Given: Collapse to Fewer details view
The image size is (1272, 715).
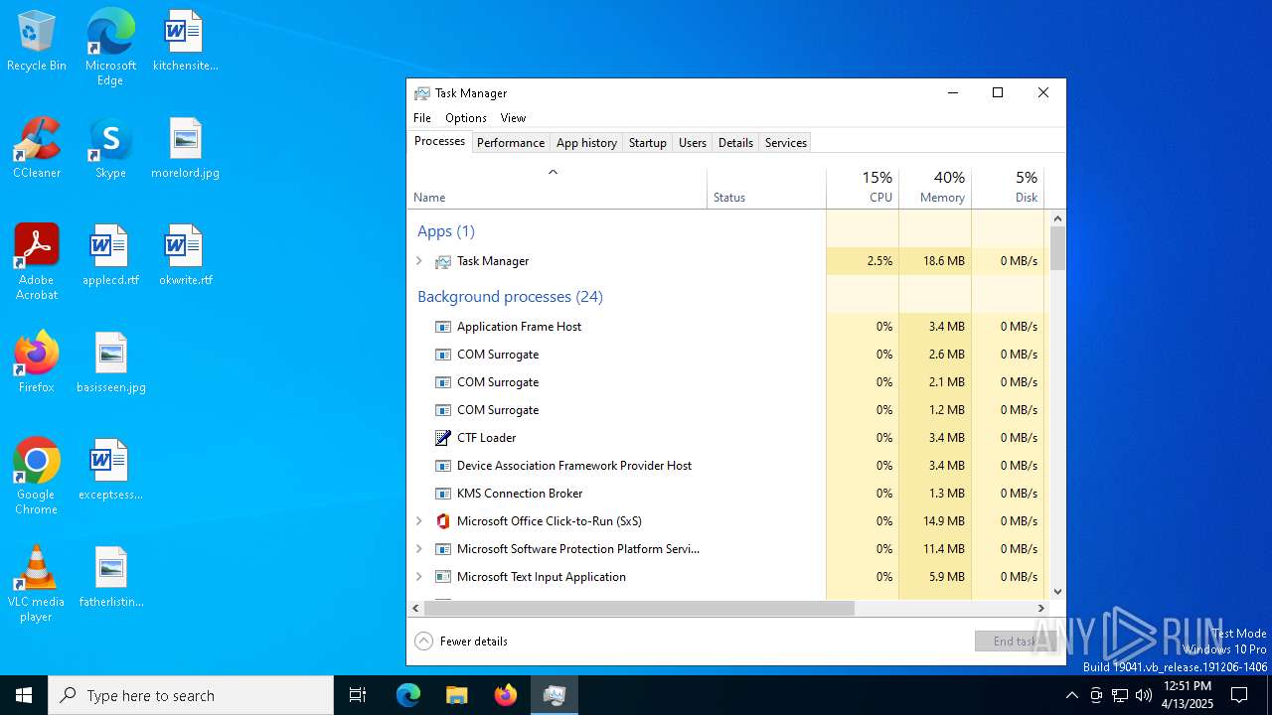Looking at the screenshot, I should (x=462, y=642).
